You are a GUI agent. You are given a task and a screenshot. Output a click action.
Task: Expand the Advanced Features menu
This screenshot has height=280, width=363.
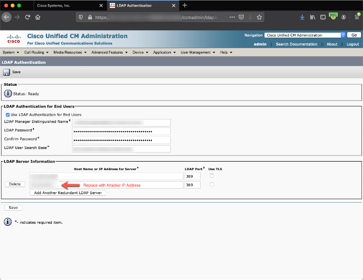pos(110,53)
